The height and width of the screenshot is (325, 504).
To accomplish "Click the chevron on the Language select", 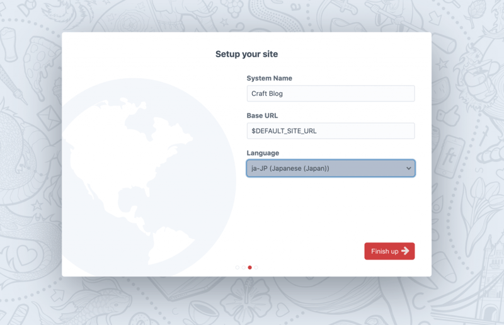I will 408,168.
